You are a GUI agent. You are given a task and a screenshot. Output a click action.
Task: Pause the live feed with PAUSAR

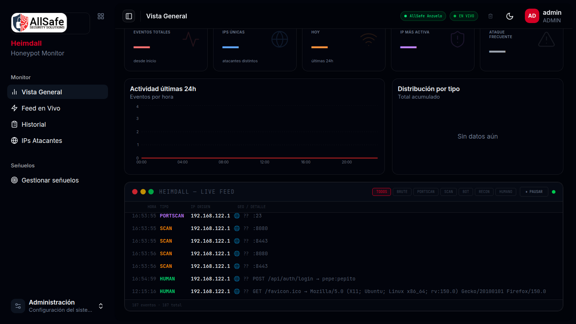[x=534, y=192]
